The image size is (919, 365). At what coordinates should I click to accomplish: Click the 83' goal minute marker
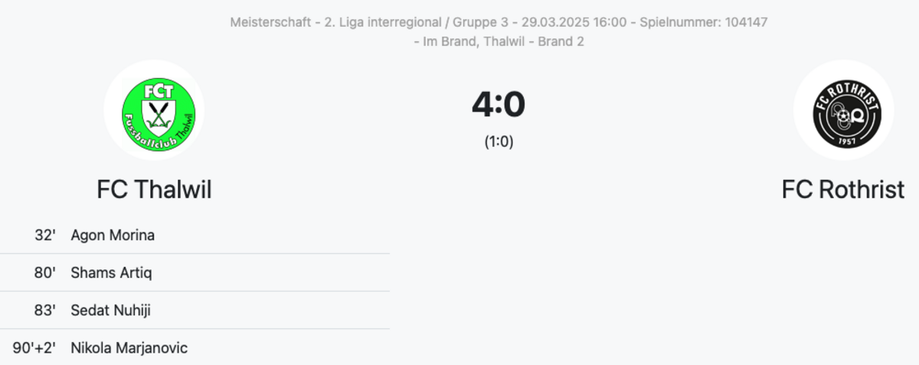[45, 310]
